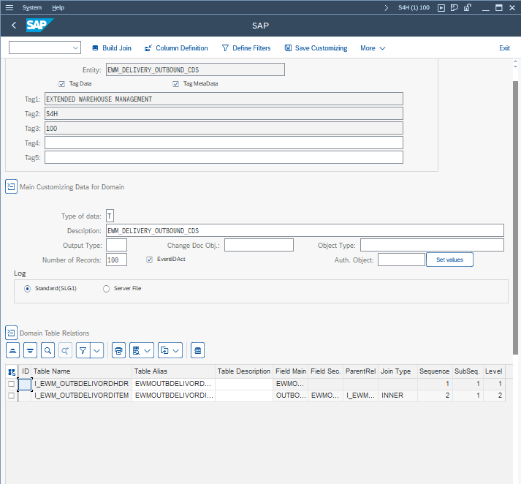Click the Tag4 input field

pyautogui.click(x=224, y=143)
